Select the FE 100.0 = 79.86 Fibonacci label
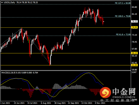Viewport: 139px width, 105px height. [x=123, y=16]
